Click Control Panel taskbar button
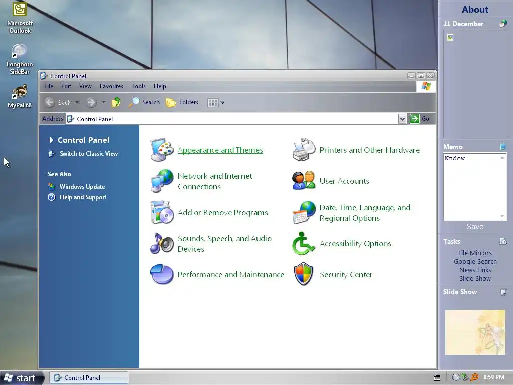 point(88,378)
